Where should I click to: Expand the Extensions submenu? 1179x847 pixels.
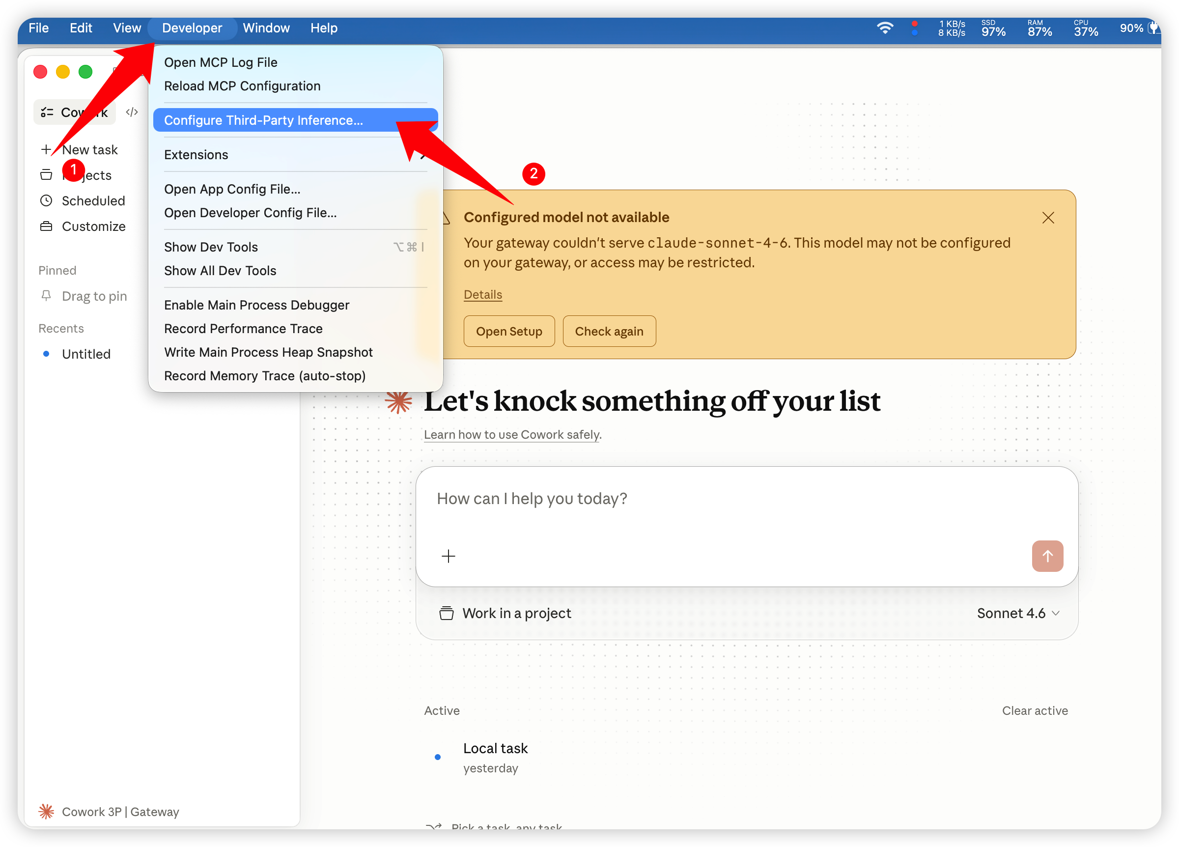tap(295, 154)
